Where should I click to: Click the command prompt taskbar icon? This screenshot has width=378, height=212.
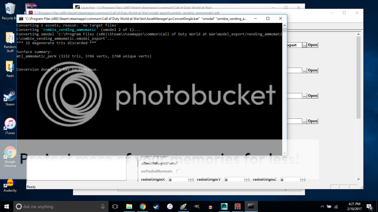click(251, 206)
